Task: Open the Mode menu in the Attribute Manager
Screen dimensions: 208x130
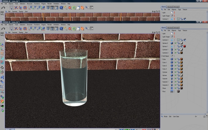Action: click(x=166, y=116)
